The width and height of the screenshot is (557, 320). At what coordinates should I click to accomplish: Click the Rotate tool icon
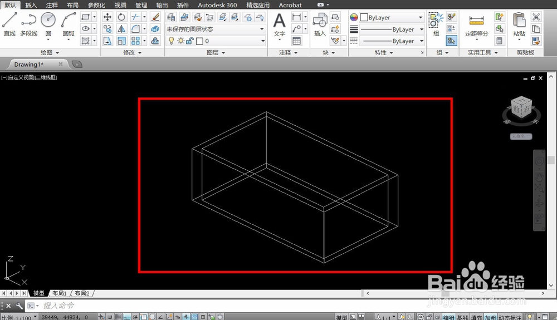point(121,17)
